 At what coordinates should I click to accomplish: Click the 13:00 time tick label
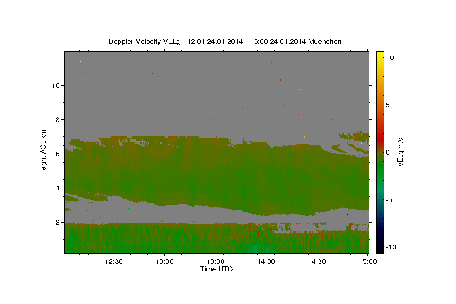[165, 261]
